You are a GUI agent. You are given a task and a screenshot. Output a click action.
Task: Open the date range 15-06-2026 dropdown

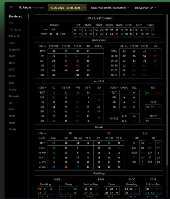67,8
